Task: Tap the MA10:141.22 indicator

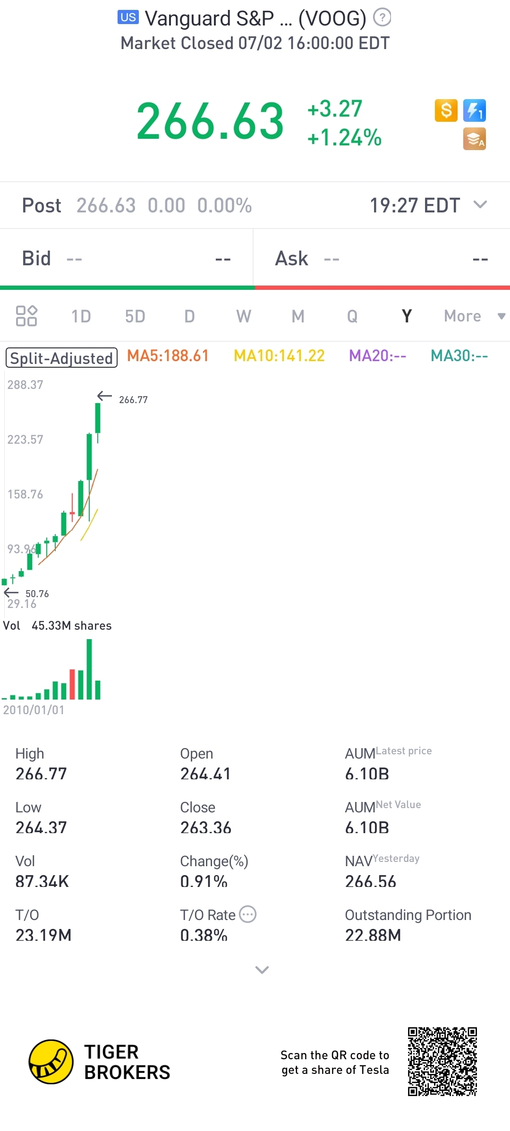Action: coord(280,355)
